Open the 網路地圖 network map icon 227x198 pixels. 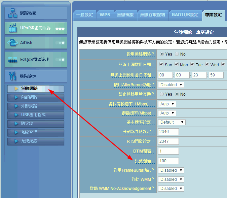[12, 13]
